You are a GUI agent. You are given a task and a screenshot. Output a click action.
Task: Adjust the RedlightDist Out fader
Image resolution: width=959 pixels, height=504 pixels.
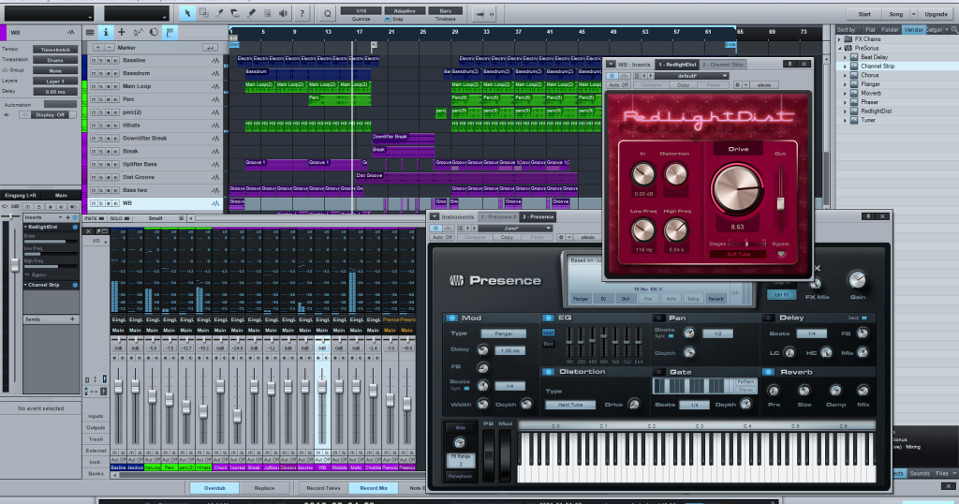coord(780,203)
